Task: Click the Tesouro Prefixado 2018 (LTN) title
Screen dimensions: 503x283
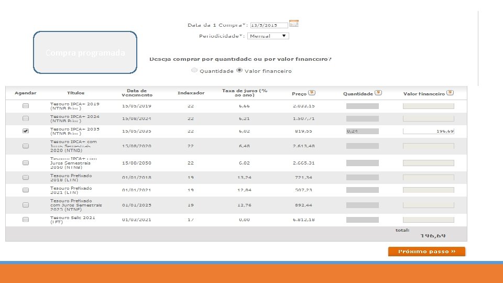Action: click(71, 178)
